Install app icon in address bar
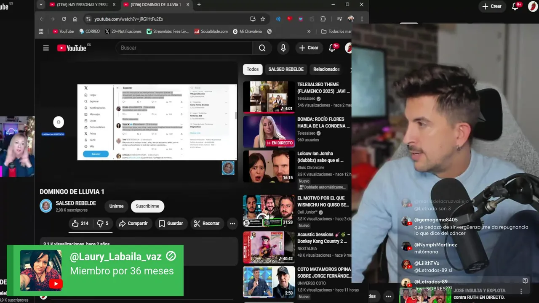Viewport: 539px width, 303px height. point(253,19)
